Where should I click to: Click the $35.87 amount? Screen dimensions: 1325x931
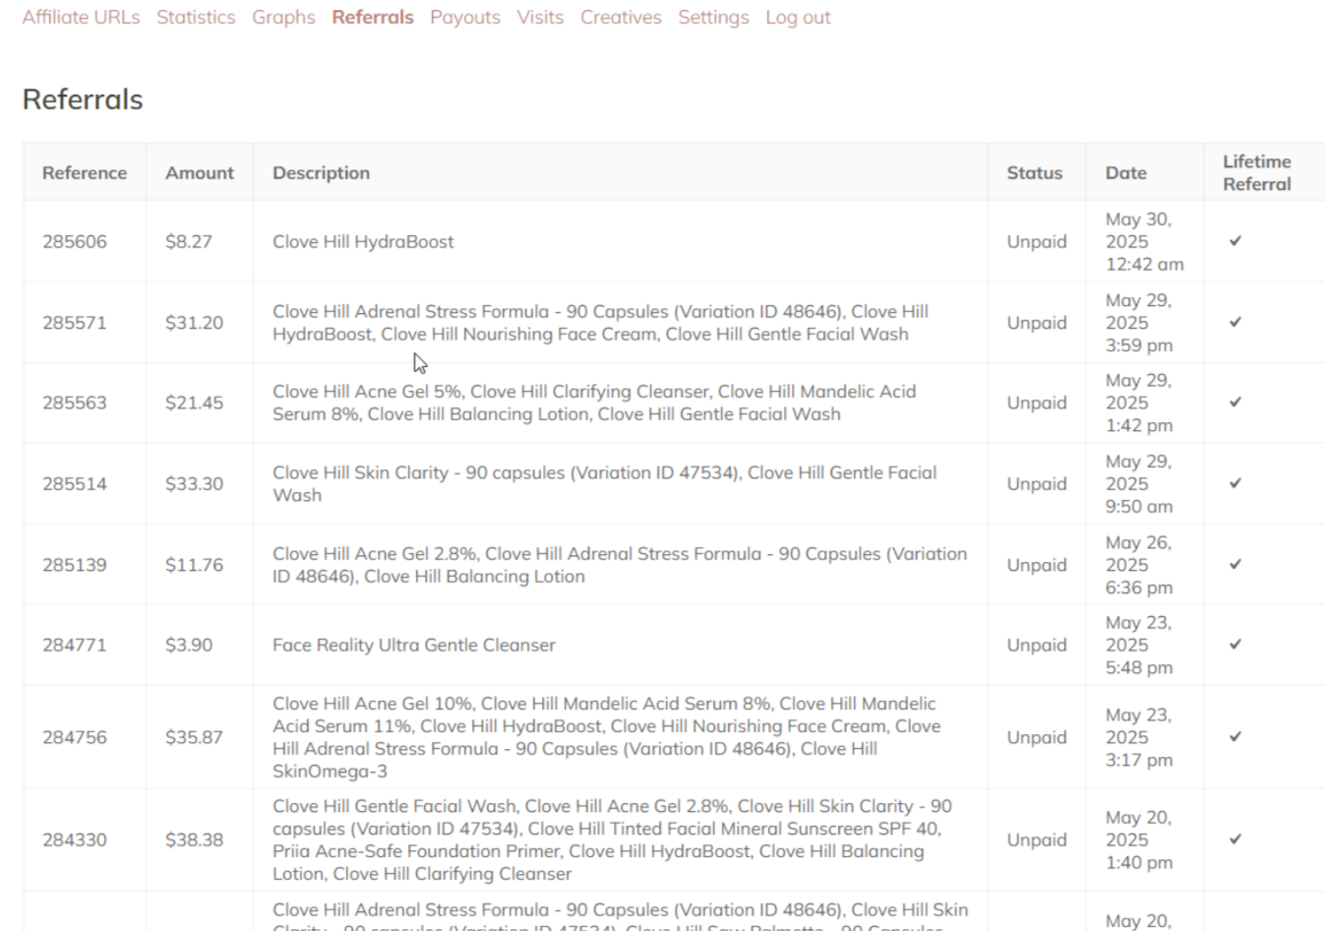(194, 737)
